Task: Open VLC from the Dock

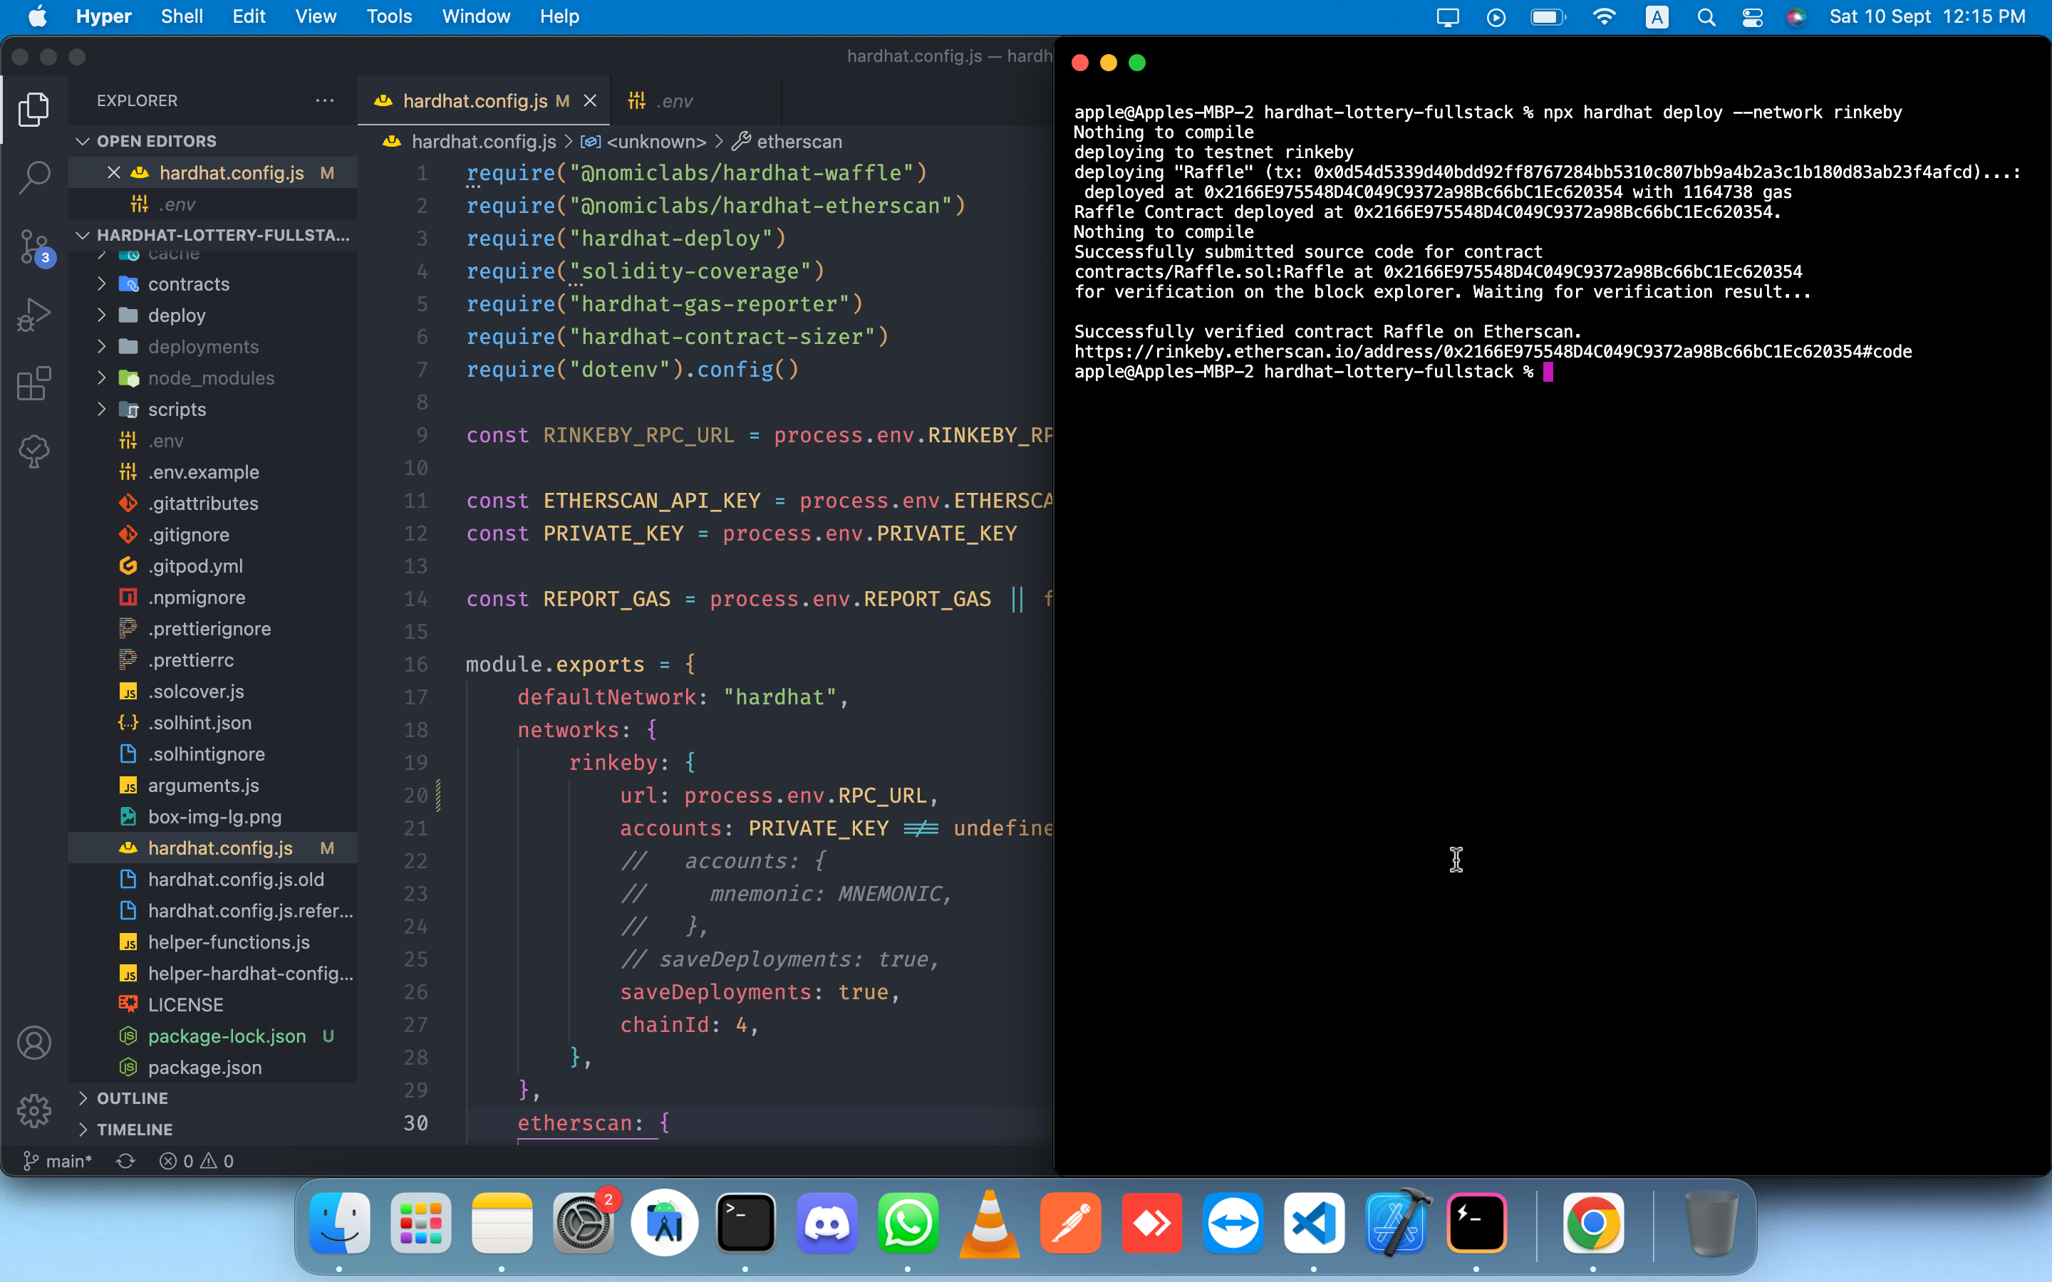Action: [990, 1223]
